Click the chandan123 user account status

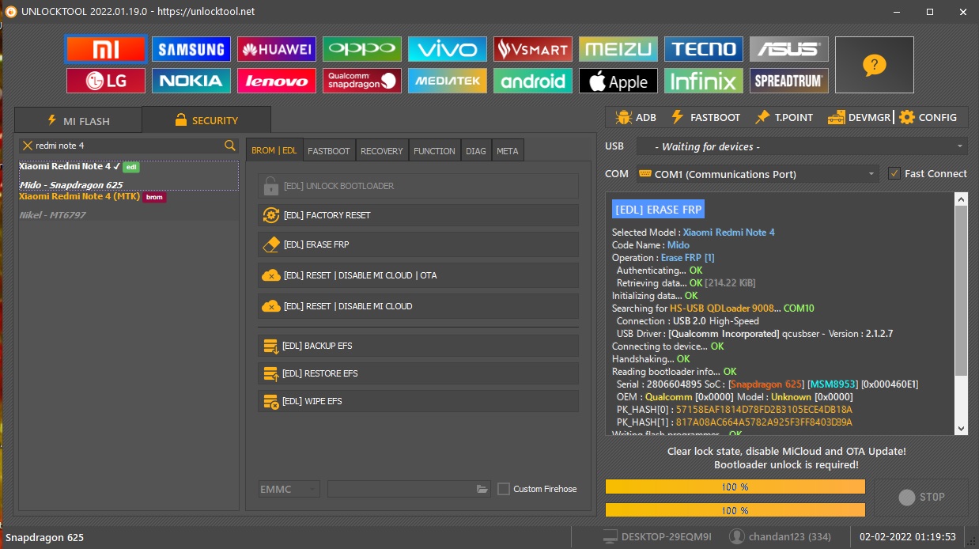tap(781, 537)
